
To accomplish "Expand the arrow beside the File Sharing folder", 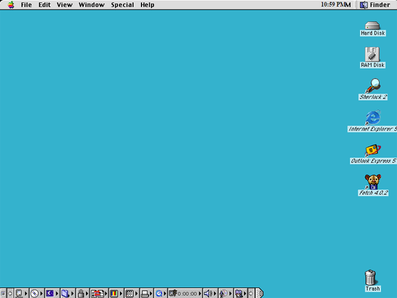I will [72, 293].
